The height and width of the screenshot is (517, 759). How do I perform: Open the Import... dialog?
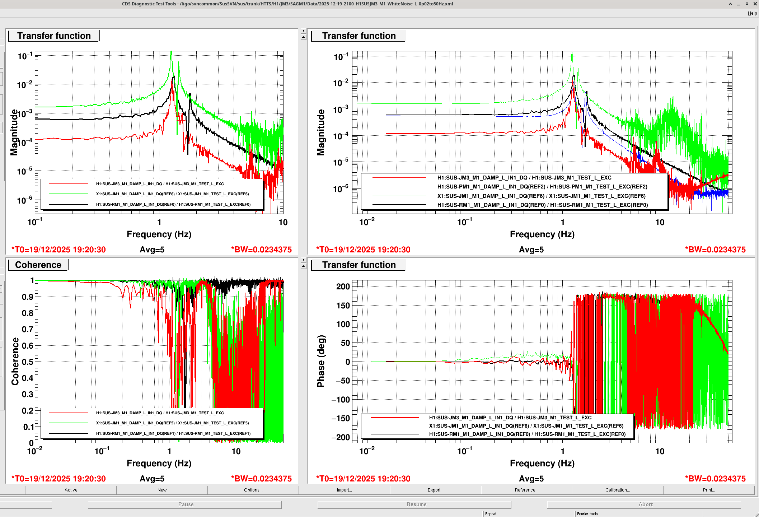point(344,490)
